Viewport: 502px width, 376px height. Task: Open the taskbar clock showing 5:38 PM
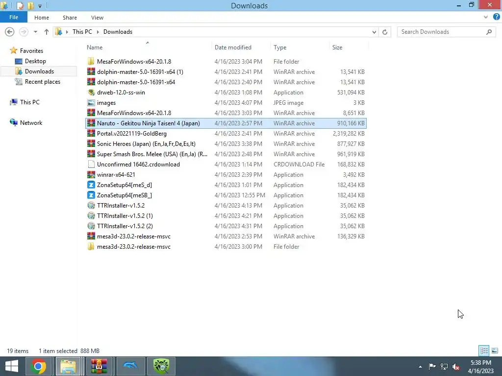tap(481, 367)
